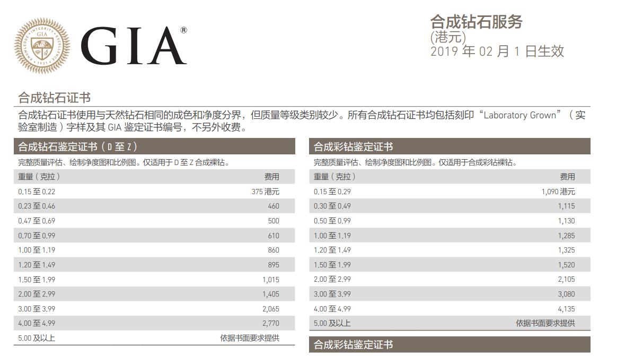Click the 860 fee value
The width and height of the screenshot is (625, 356).
click(274, 250)
